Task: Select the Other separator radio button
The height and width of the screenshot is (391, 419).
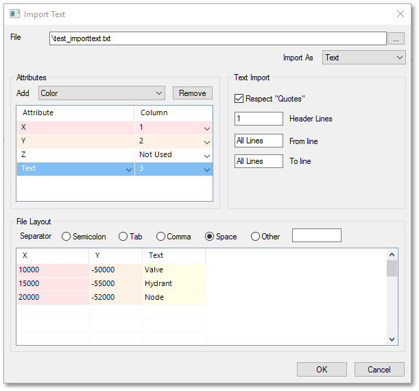Action: point(255,237)
